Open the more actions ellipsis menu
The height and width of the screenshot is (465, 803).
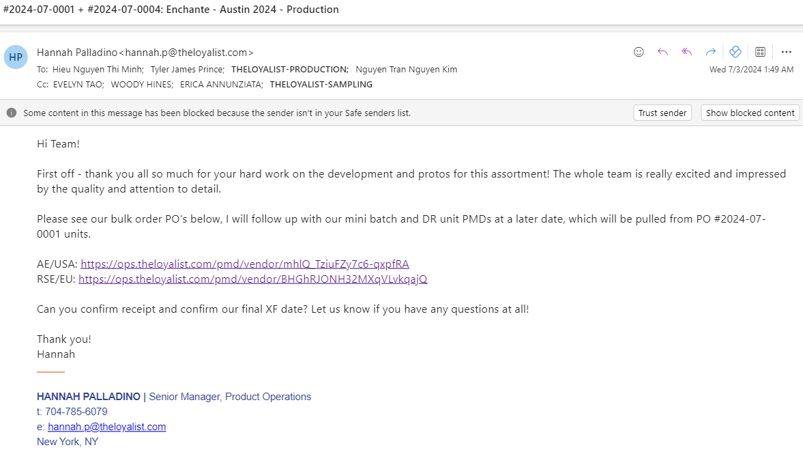(x=787, y=52)
